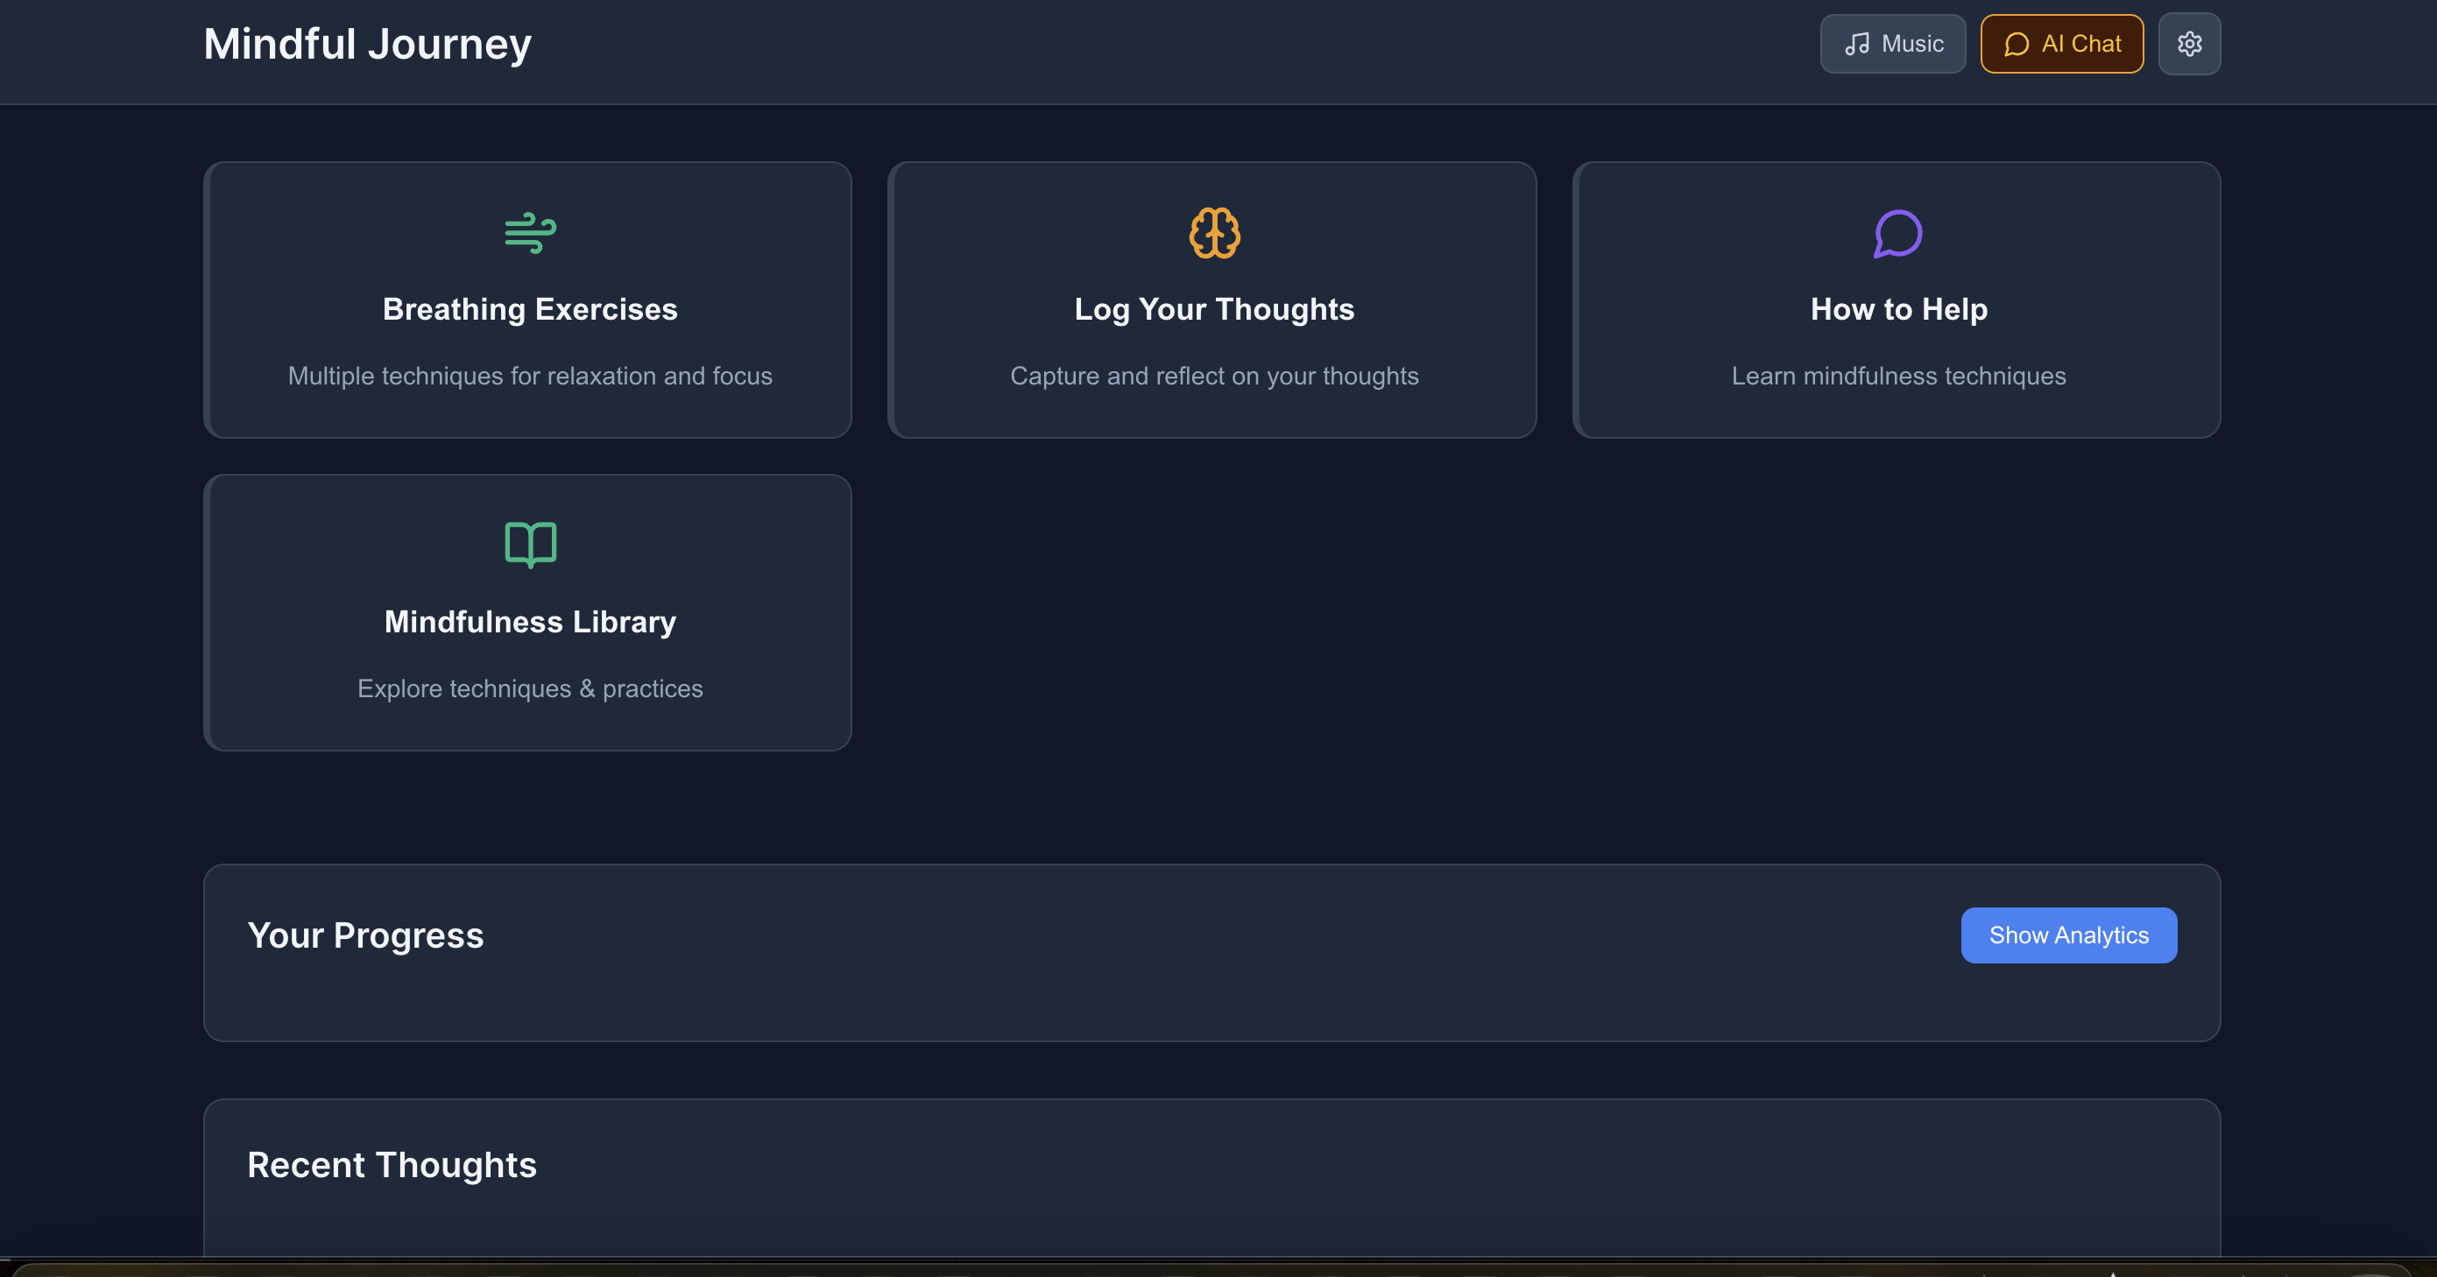Click 'Capture and reflect on your thoughts' text
This screenshot has width=2437, height=1277.
(x=1214, y=376)
